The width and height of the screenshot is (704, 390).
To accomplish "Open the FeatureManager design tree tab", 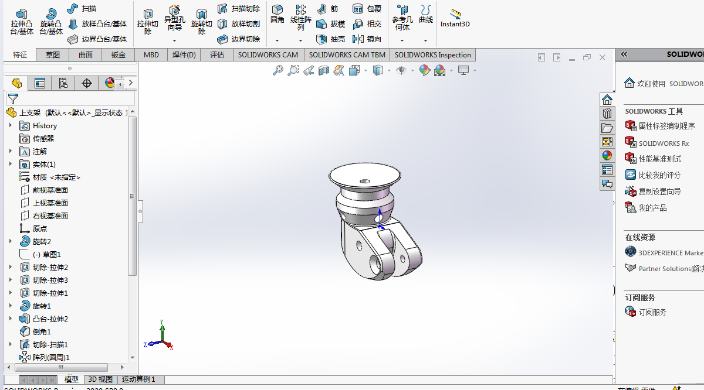I will [x=16, y=83].
